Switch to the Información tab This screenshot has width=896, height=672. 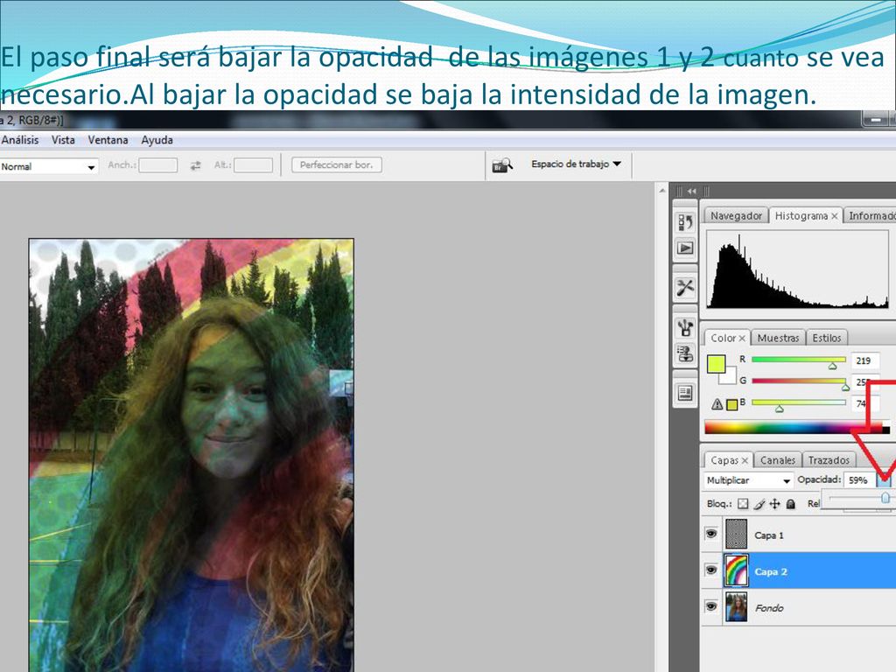(x=871, y=216)
